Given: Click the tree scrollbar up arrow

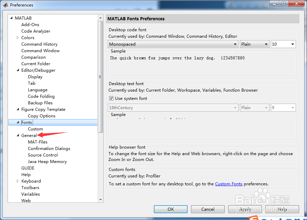Looking at the screenshot, I should 100,18.
